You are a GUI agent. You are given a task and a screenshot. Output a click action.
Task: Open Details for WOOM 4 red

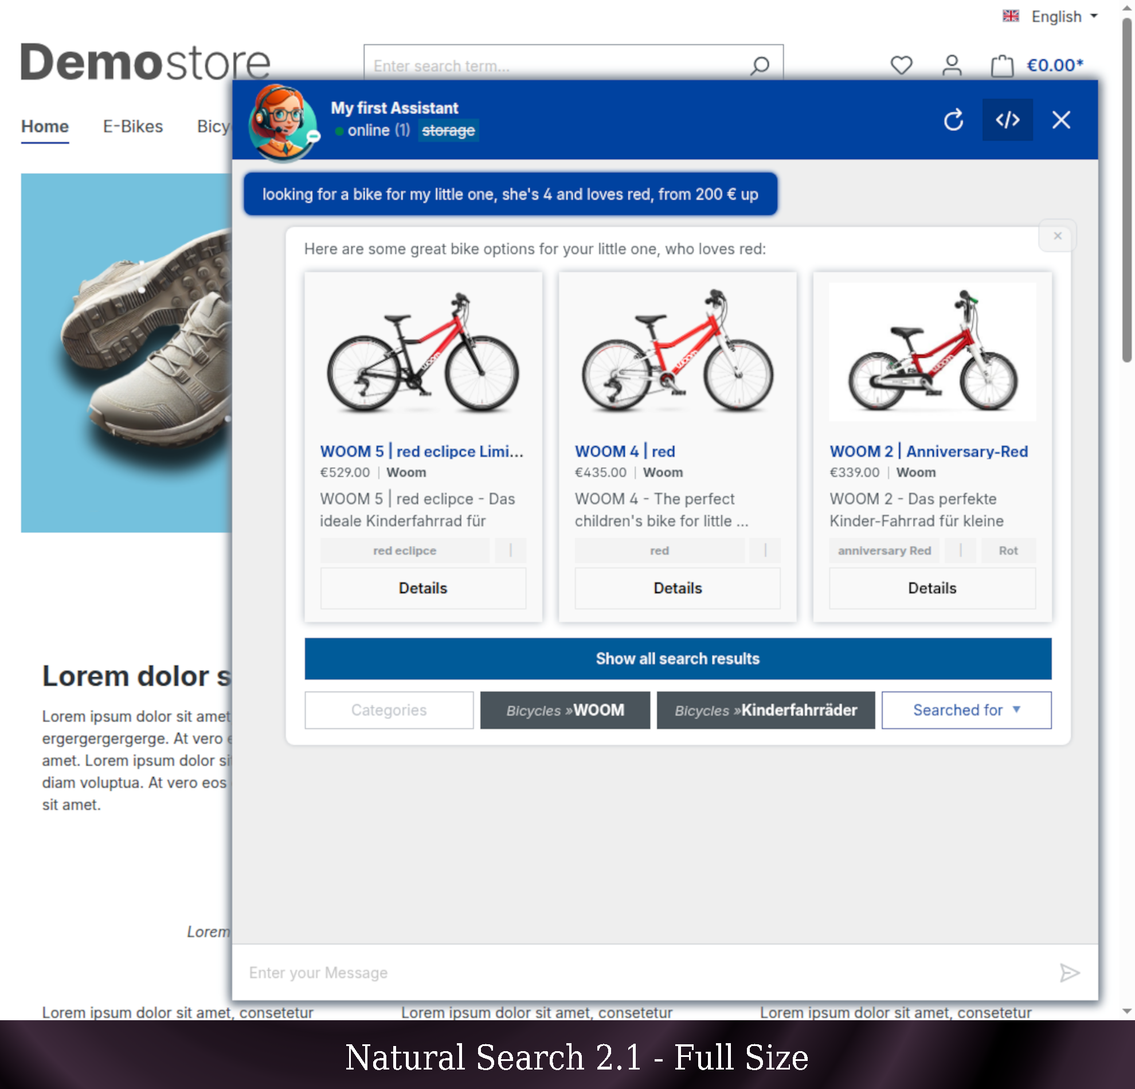click(x=678, y=588)
